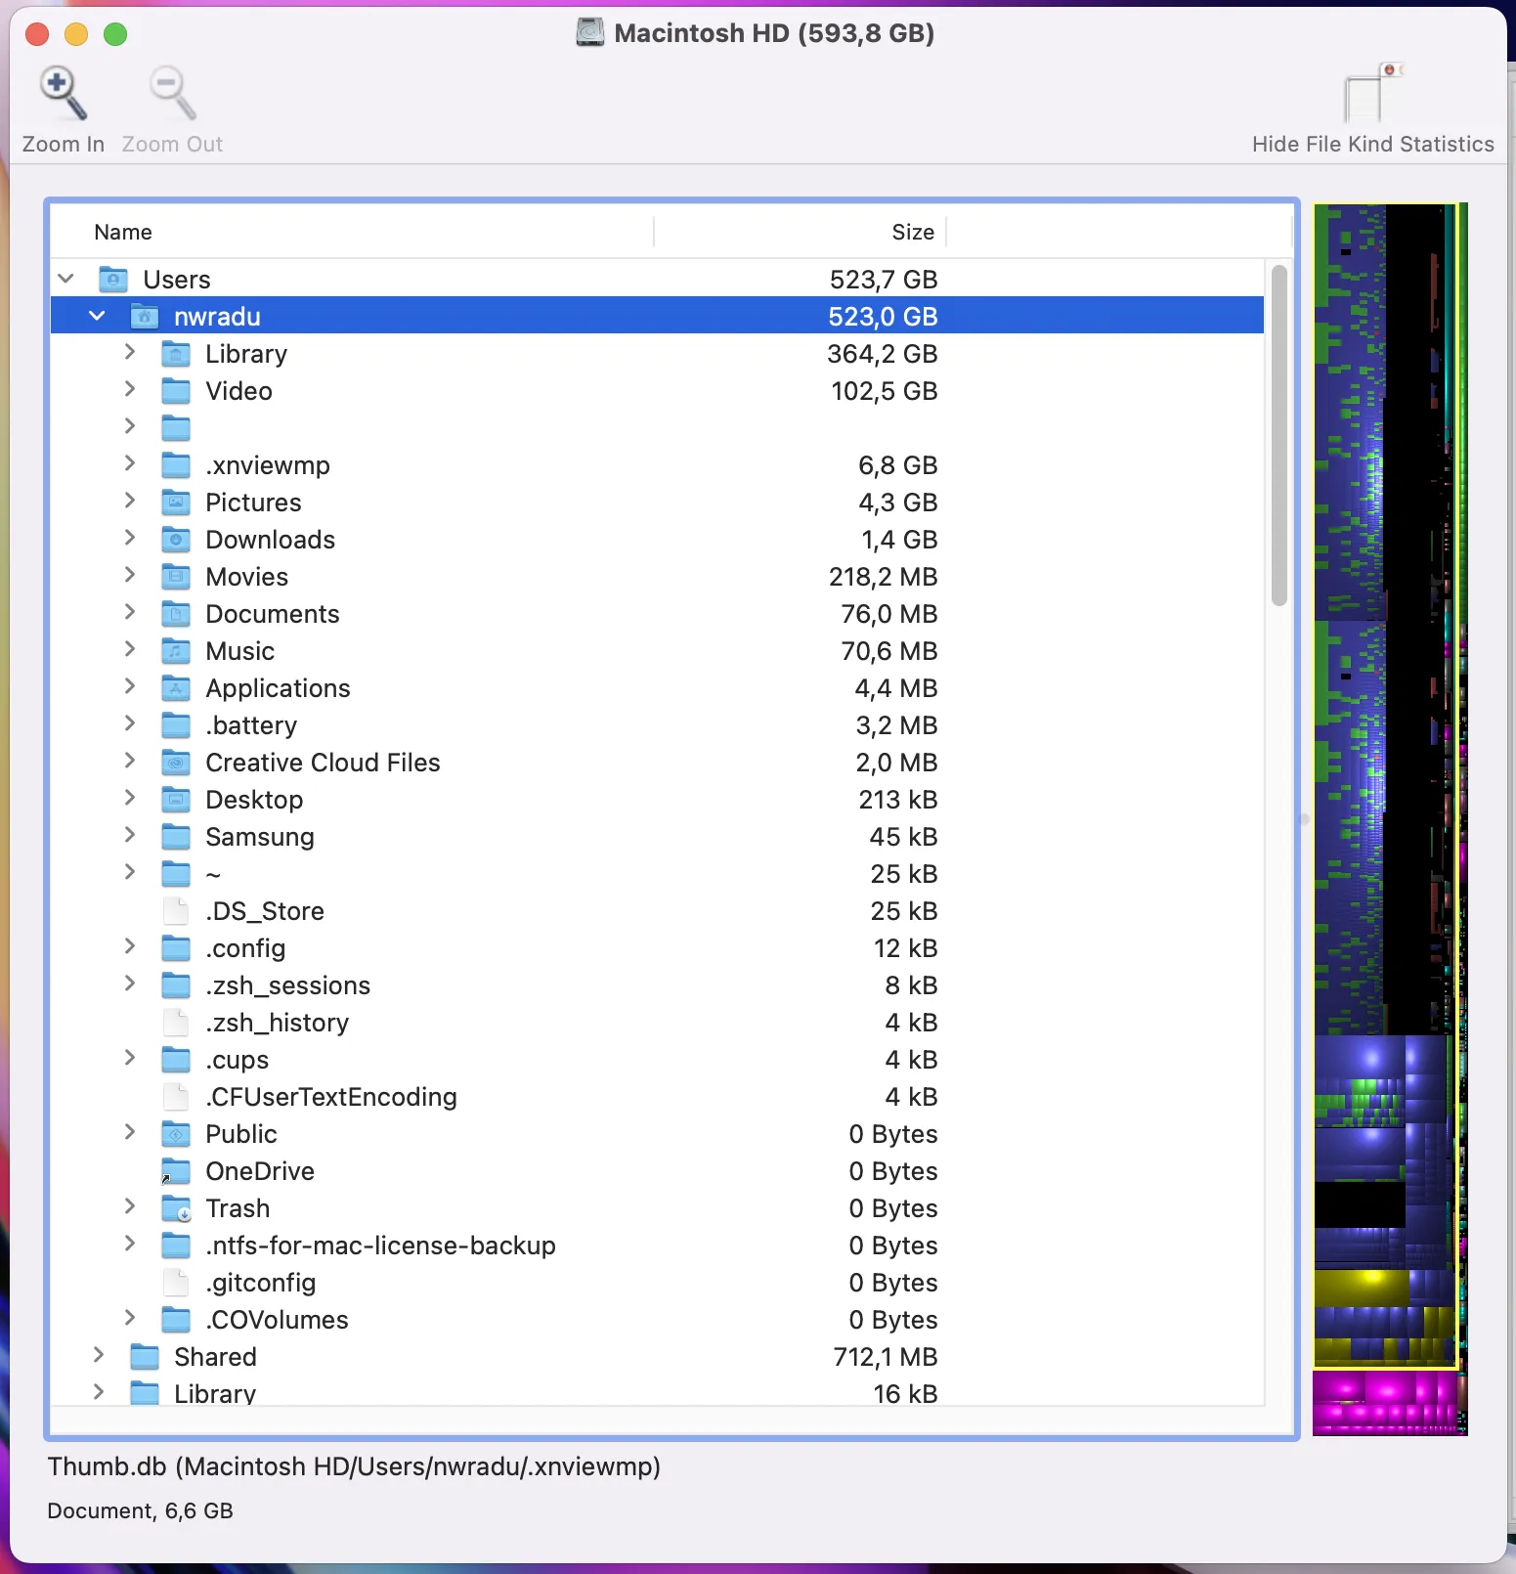The image size is (1516, 1574).
Task: Click the Trash folder icon
Action: coord(176,1208)
